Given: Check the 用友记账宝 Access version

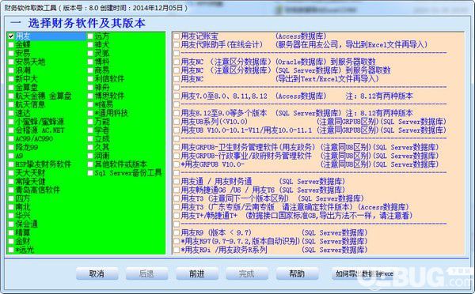Looking at the screenshot, I should (177, 36).
